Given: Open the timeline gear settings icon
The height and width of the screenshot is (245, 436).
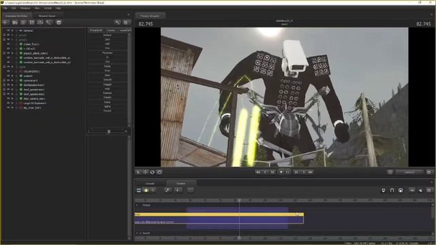Looking at the screenshot, I should 429,191.
